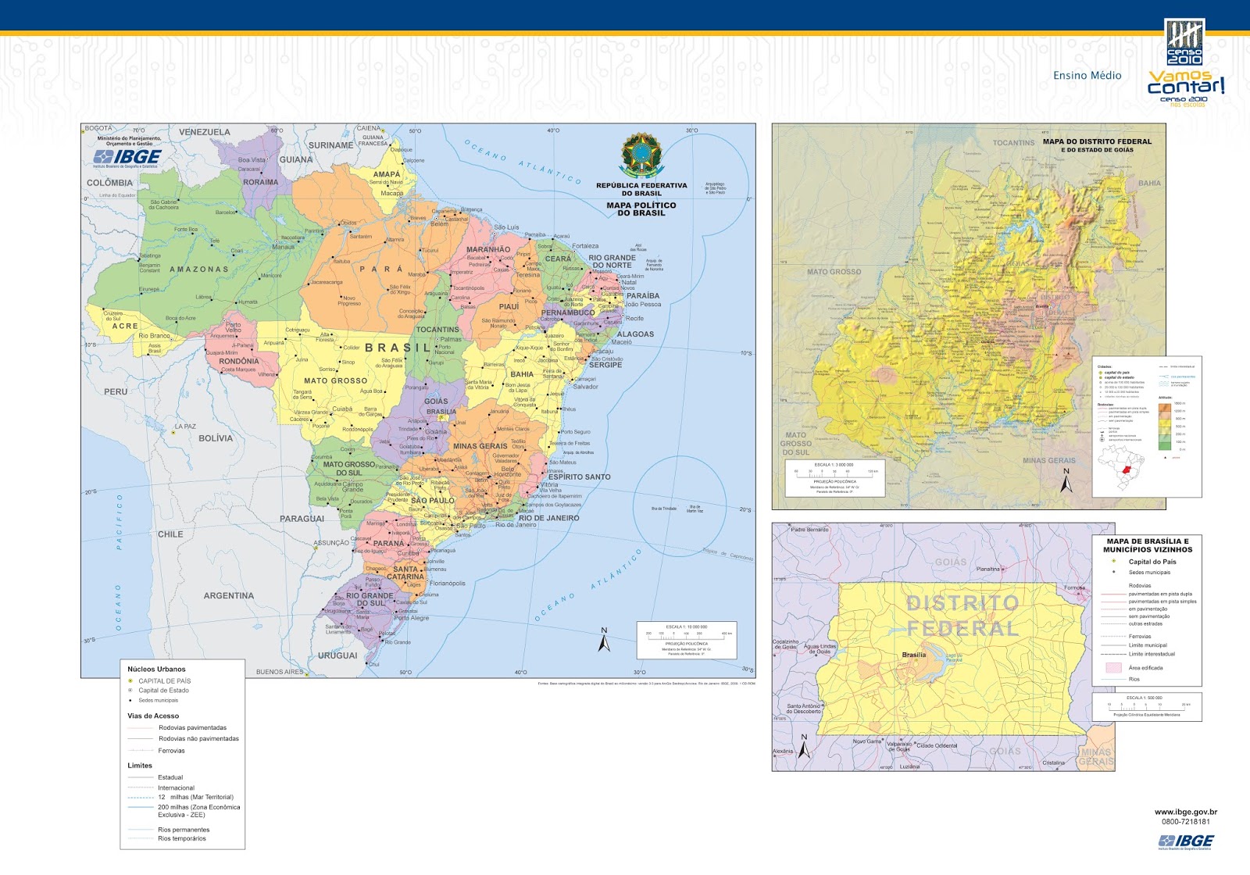The width and height of the screenshot is (1250, 875).
Task: Click the IBGE logo on the Brazil map
Action: (x=127, y=158)
